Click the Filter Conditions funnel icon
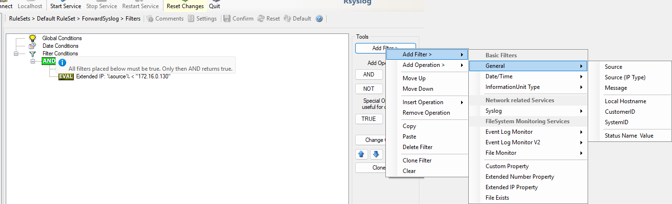This screenshot has width=672, height=204. pos(33,54)
